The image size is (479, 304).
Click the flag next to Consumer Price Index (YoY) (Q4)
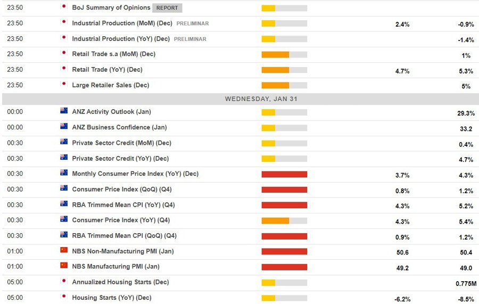pos(64,219)
